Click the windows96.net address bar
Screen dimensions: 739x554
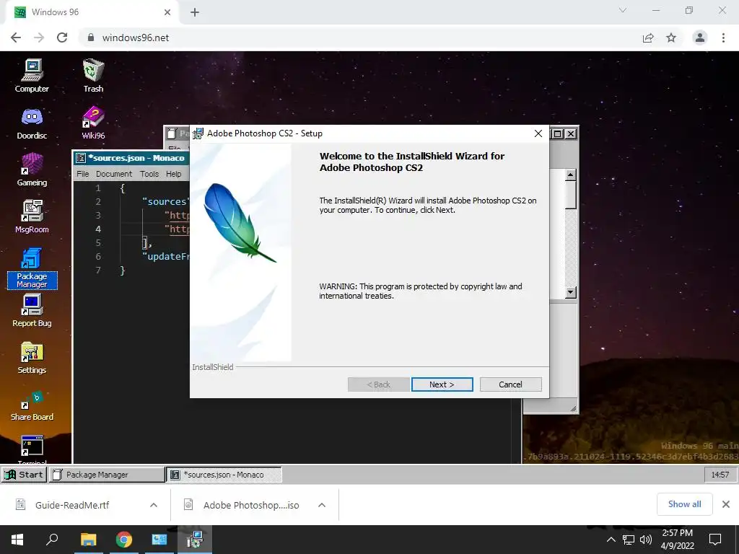(x=358, y=38)
